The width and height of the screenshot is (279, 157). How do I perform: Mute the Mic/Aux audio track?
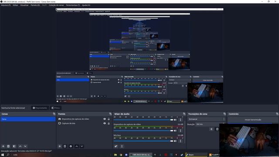pos(175,141)
